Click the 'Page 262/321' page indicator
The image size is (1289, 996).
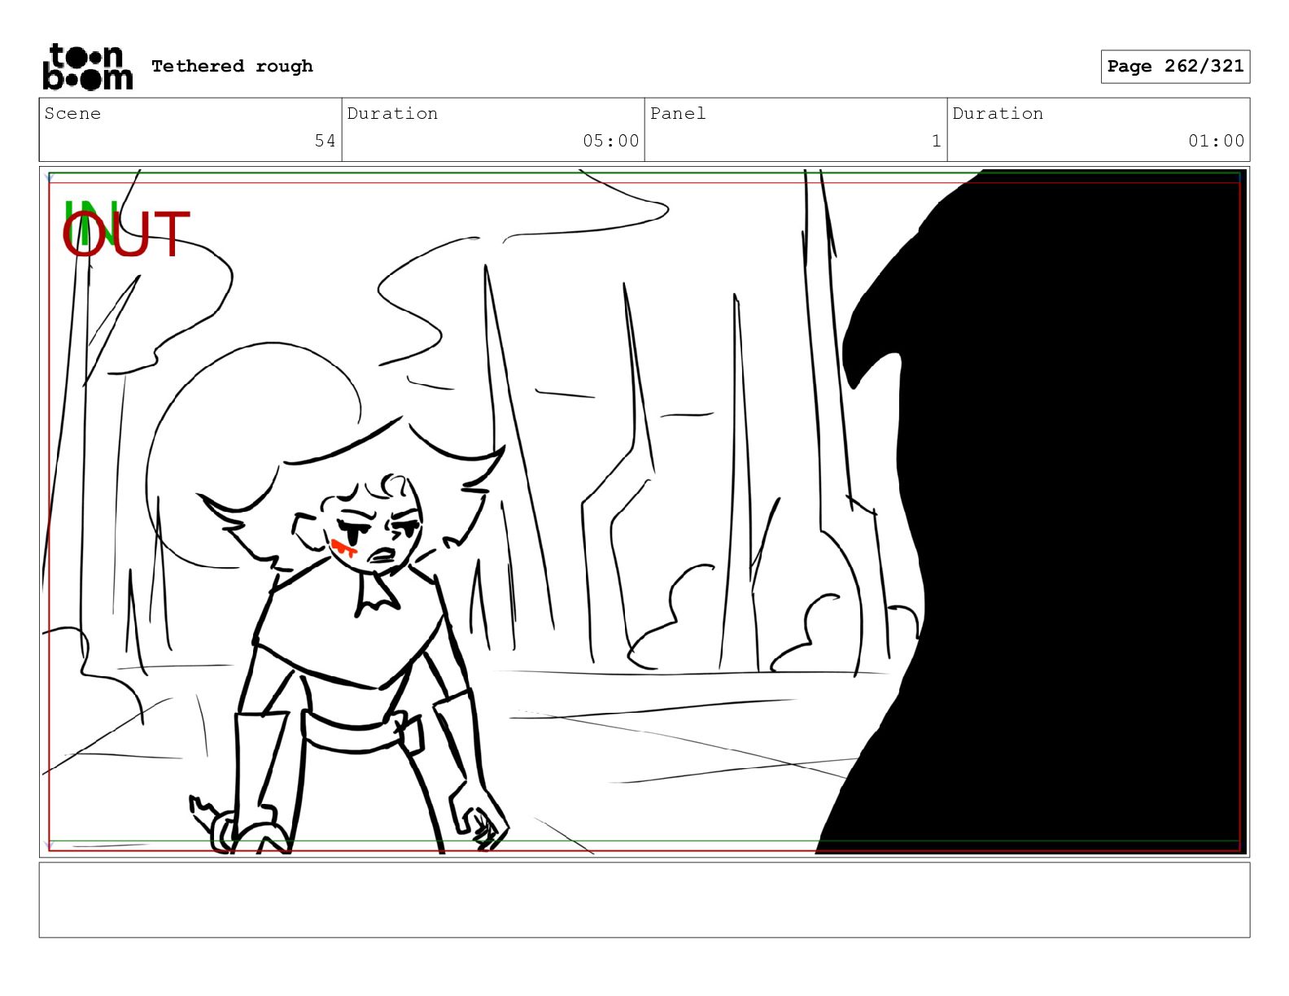point(1175,67)
